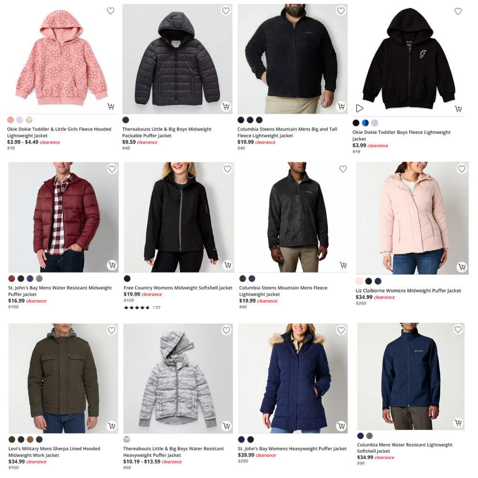Add camo Thereabouts heavyweight puffer to cart

click(x=227, y=426)
